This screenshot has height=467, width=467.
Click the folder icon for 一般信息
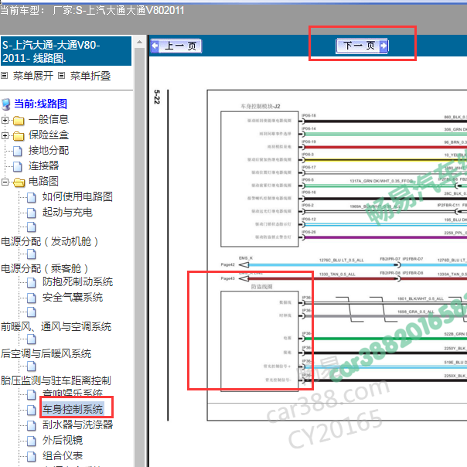19,121
